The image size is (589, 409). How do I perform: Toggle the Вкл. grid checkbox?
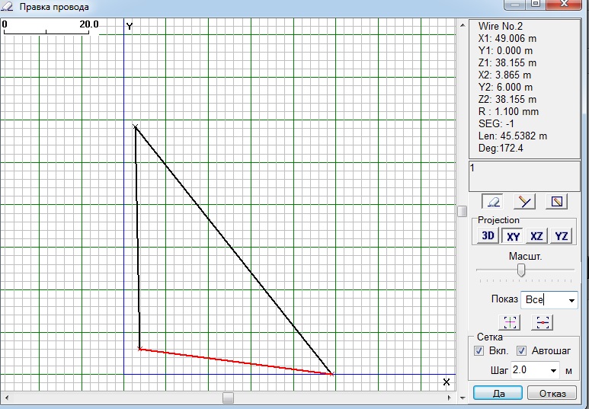tap(479, 351)
